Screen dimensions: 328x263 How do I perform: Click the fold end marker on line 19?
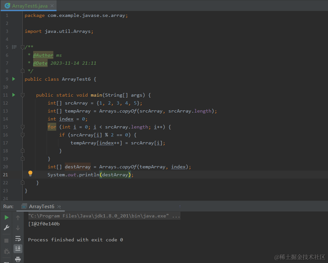point(23,159)
